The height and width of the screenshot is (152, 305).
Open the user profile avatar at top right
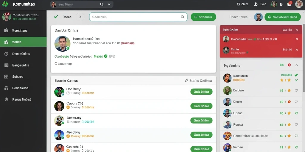[299, 4]
